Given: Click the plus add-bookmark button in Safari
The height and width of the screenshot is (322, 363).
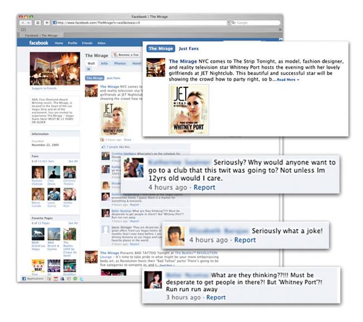Looking at the screenshot, I should pos(46,23).
